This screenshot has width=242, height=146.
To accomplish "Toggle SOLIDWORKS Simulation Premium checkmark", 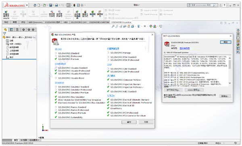I will [x=56, y=93].
